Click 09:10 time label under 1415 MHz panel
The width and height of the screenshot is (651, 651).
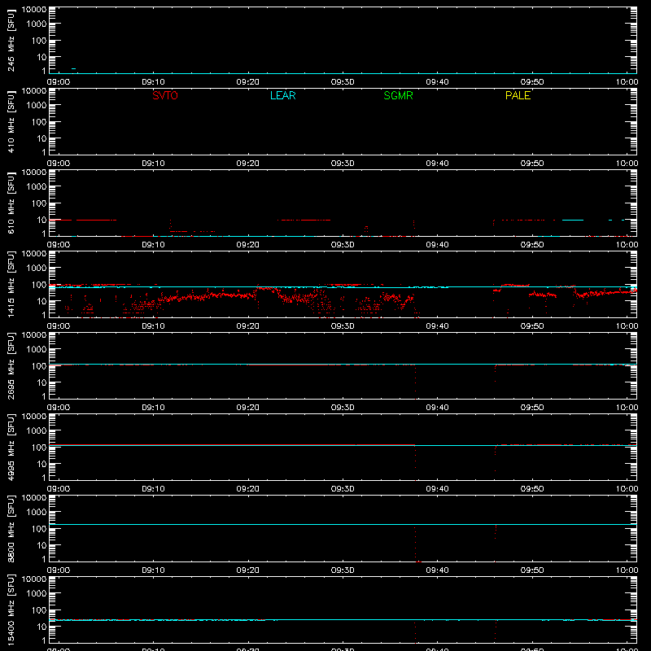153,326
